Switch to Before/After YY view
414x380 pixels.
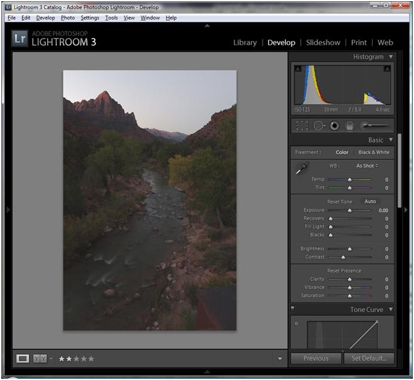40,359
